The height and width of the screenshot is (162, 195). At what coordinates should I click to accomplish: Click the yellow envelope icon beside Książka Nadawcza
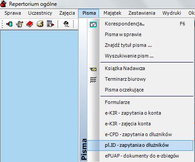pos(93,69)
